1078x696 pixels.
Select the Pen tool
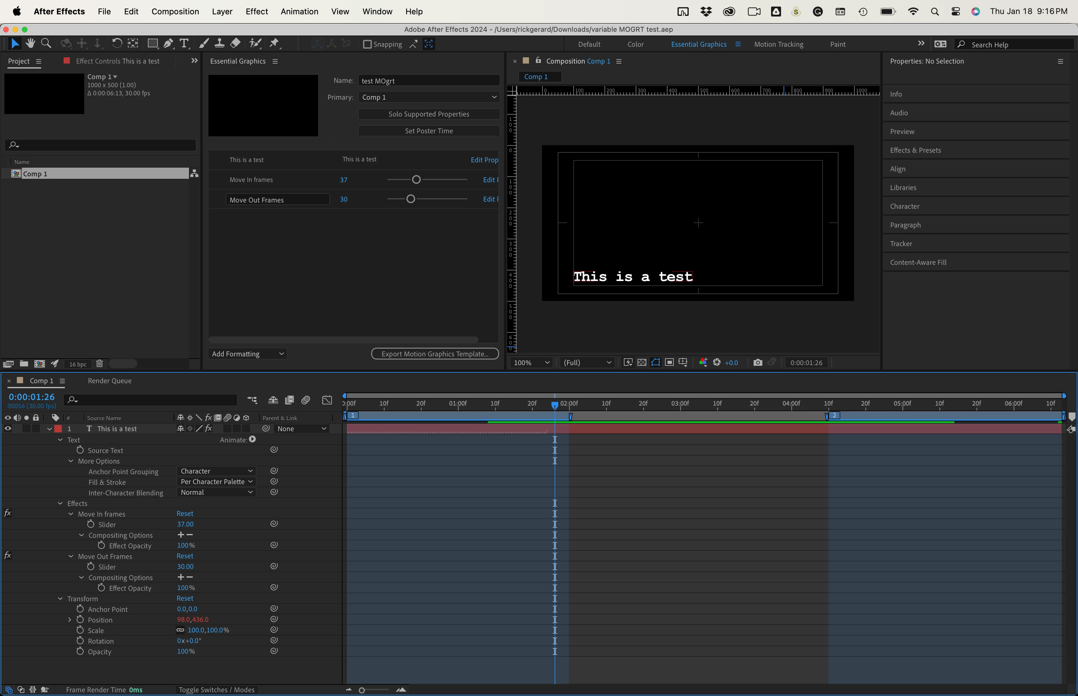(x=168, y=43)
